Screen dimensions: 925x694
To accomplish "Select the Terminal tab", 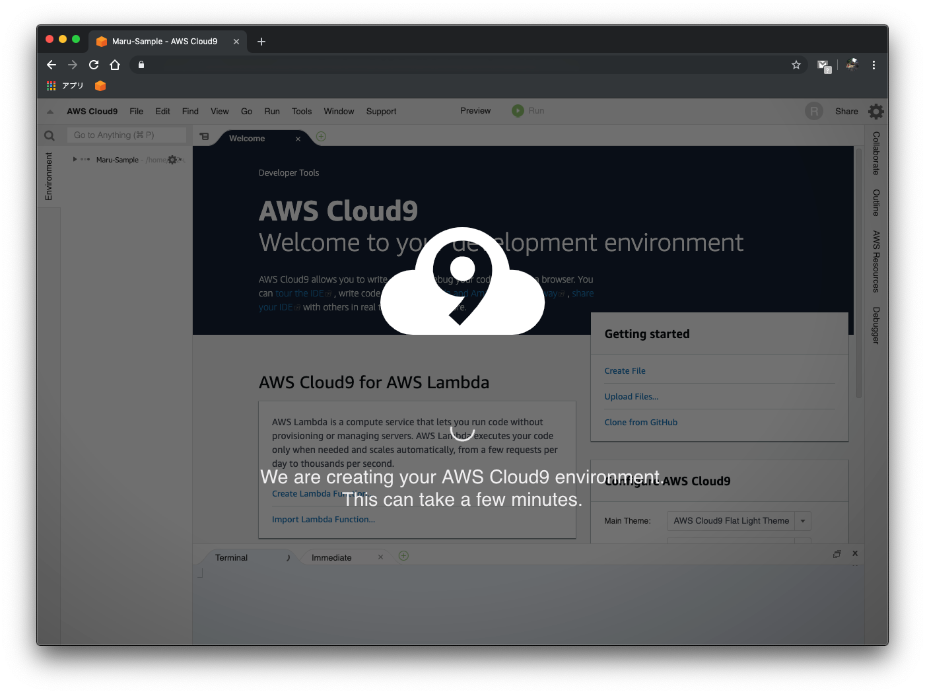I will (231, 558).
